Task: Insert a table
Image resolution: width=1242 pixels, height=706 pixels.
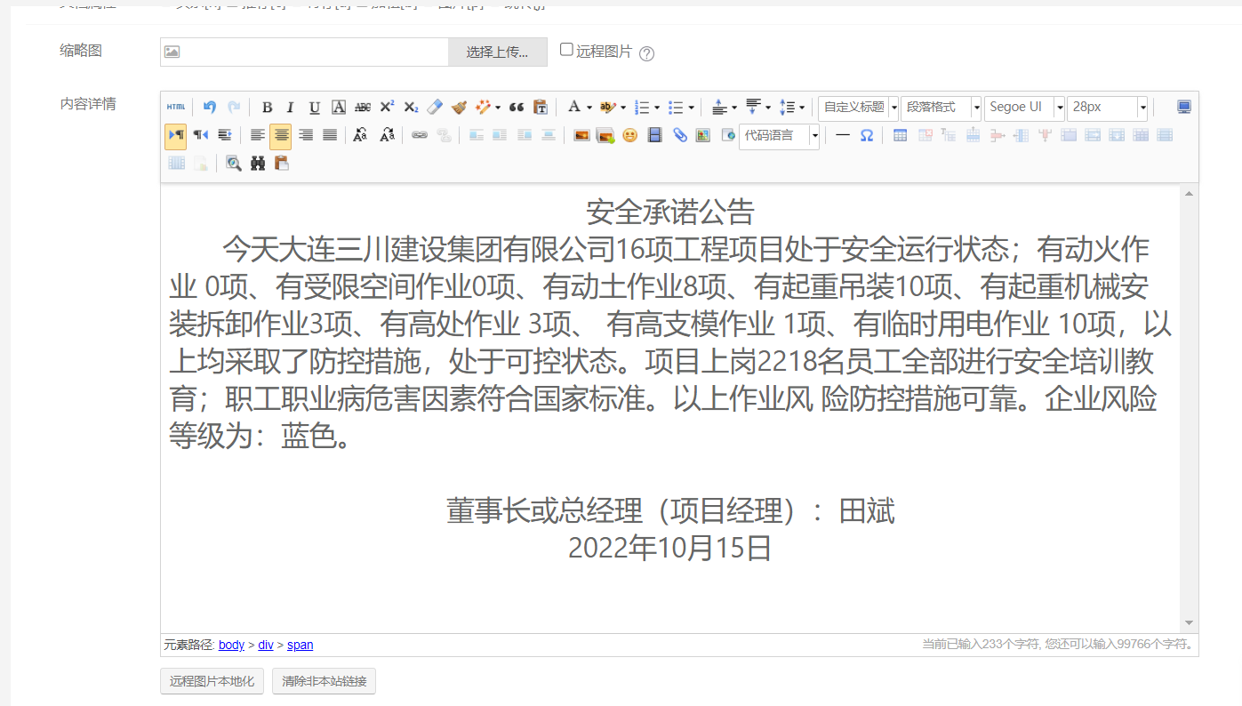Action: click(900, 135)
